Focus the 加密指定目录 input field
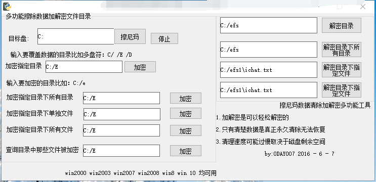Image resolution: width=376 pixels, height=182 pixels. [x=84, y=67]
